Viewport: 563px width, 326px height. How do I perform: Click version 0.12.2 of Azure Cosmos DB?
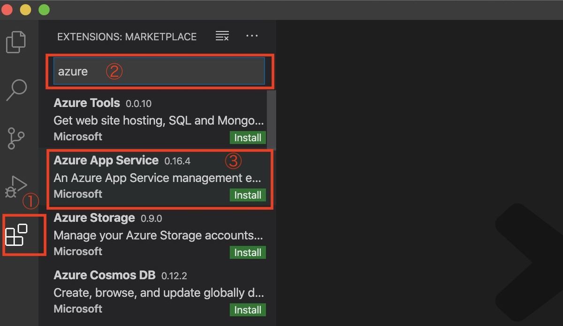coord(174,276)
